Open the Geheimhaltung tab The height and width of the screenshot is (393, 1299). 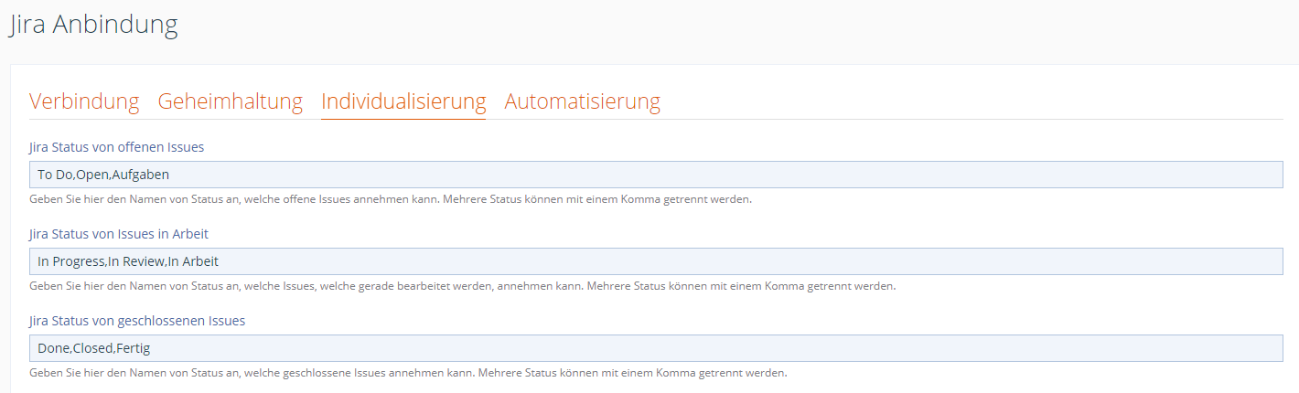[230, 101]
